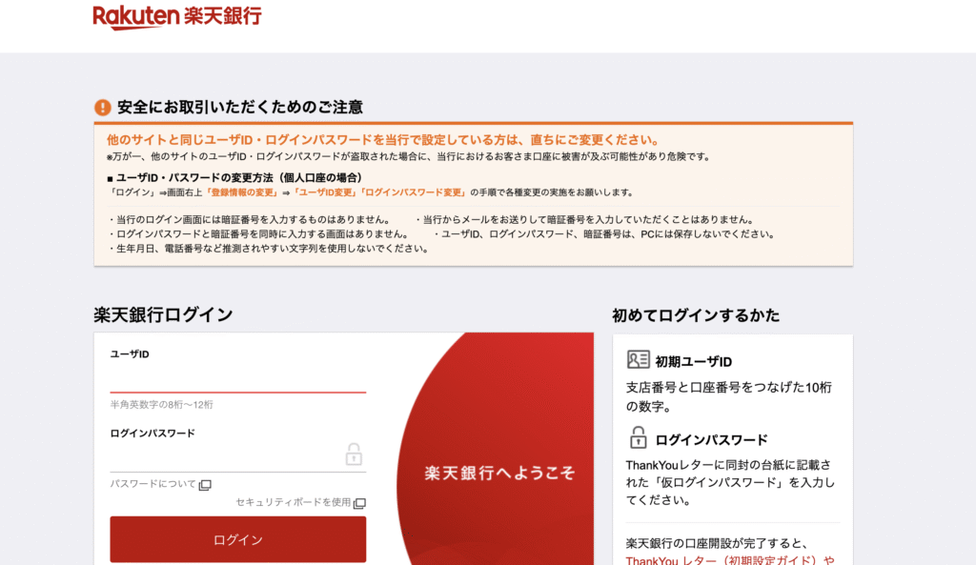Open the ThankYou レター（初期設定ガイド）link
Viewport: 976px width, 565px height.
tap(729, 560)
